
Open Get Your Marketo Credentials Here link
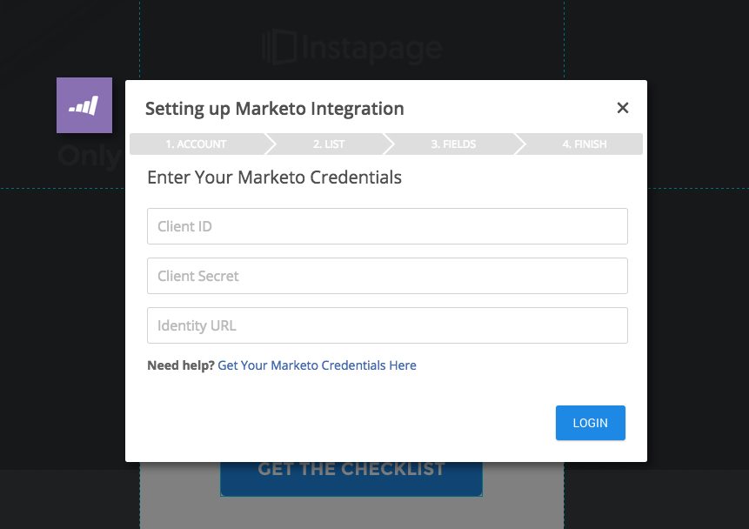317,365
